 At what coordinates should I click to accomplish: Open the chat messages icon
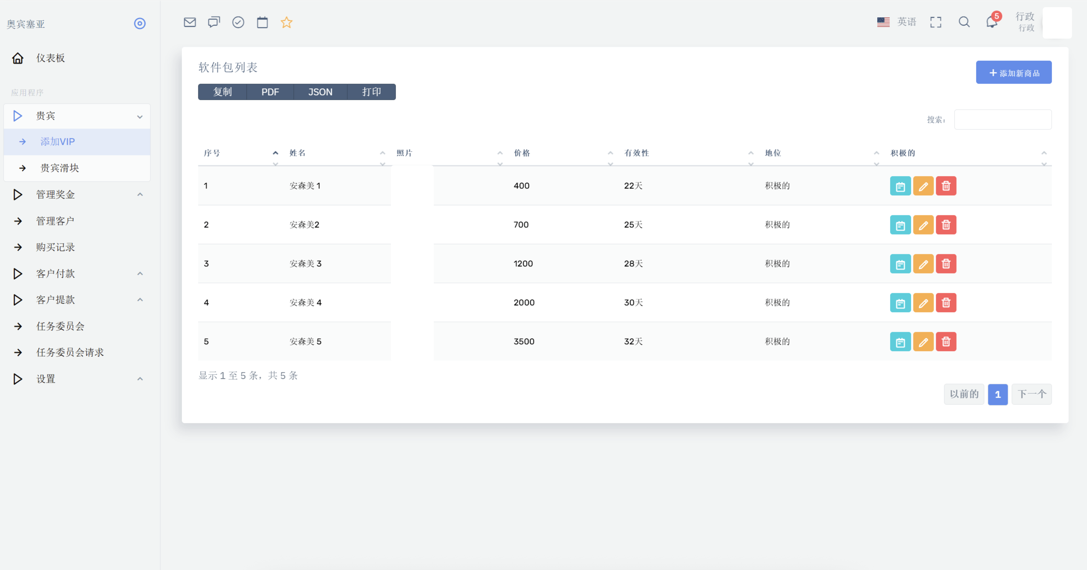(x=214, y=23)
